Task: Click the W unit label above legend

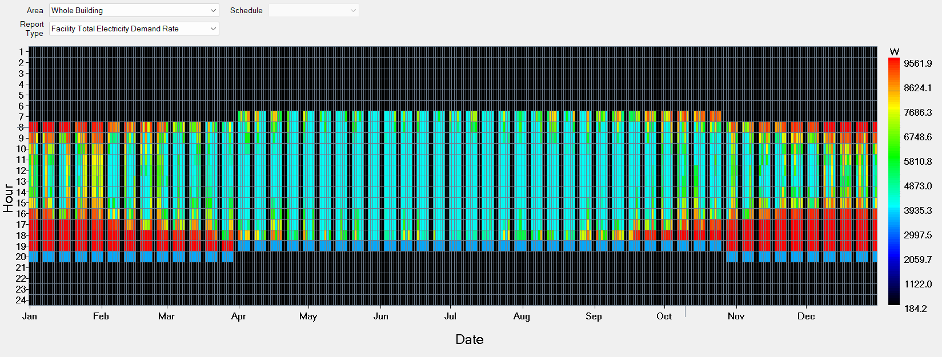Action: pos(894,52)
